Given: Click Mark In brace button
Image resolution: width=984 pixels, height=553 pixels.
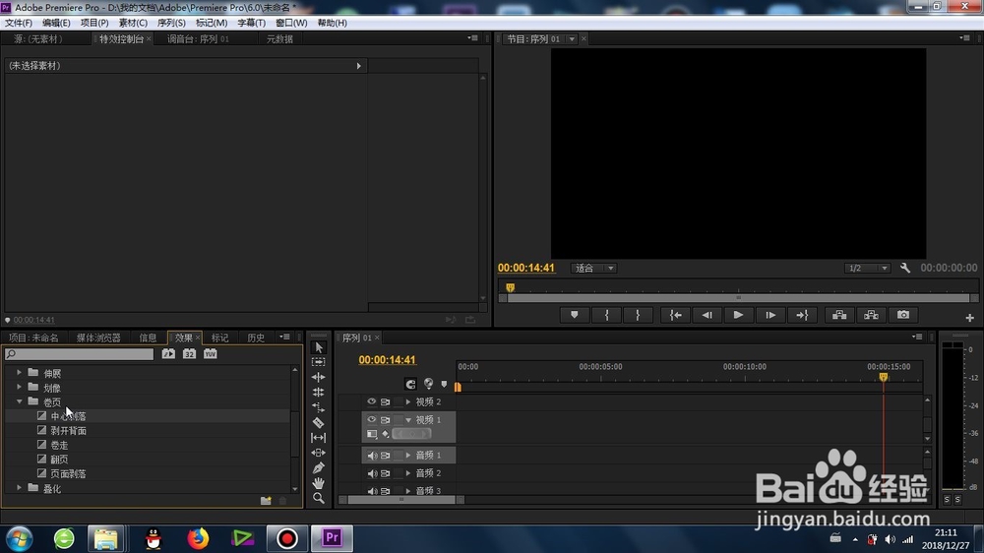Looking at the screenshot, I should [606, 315].
